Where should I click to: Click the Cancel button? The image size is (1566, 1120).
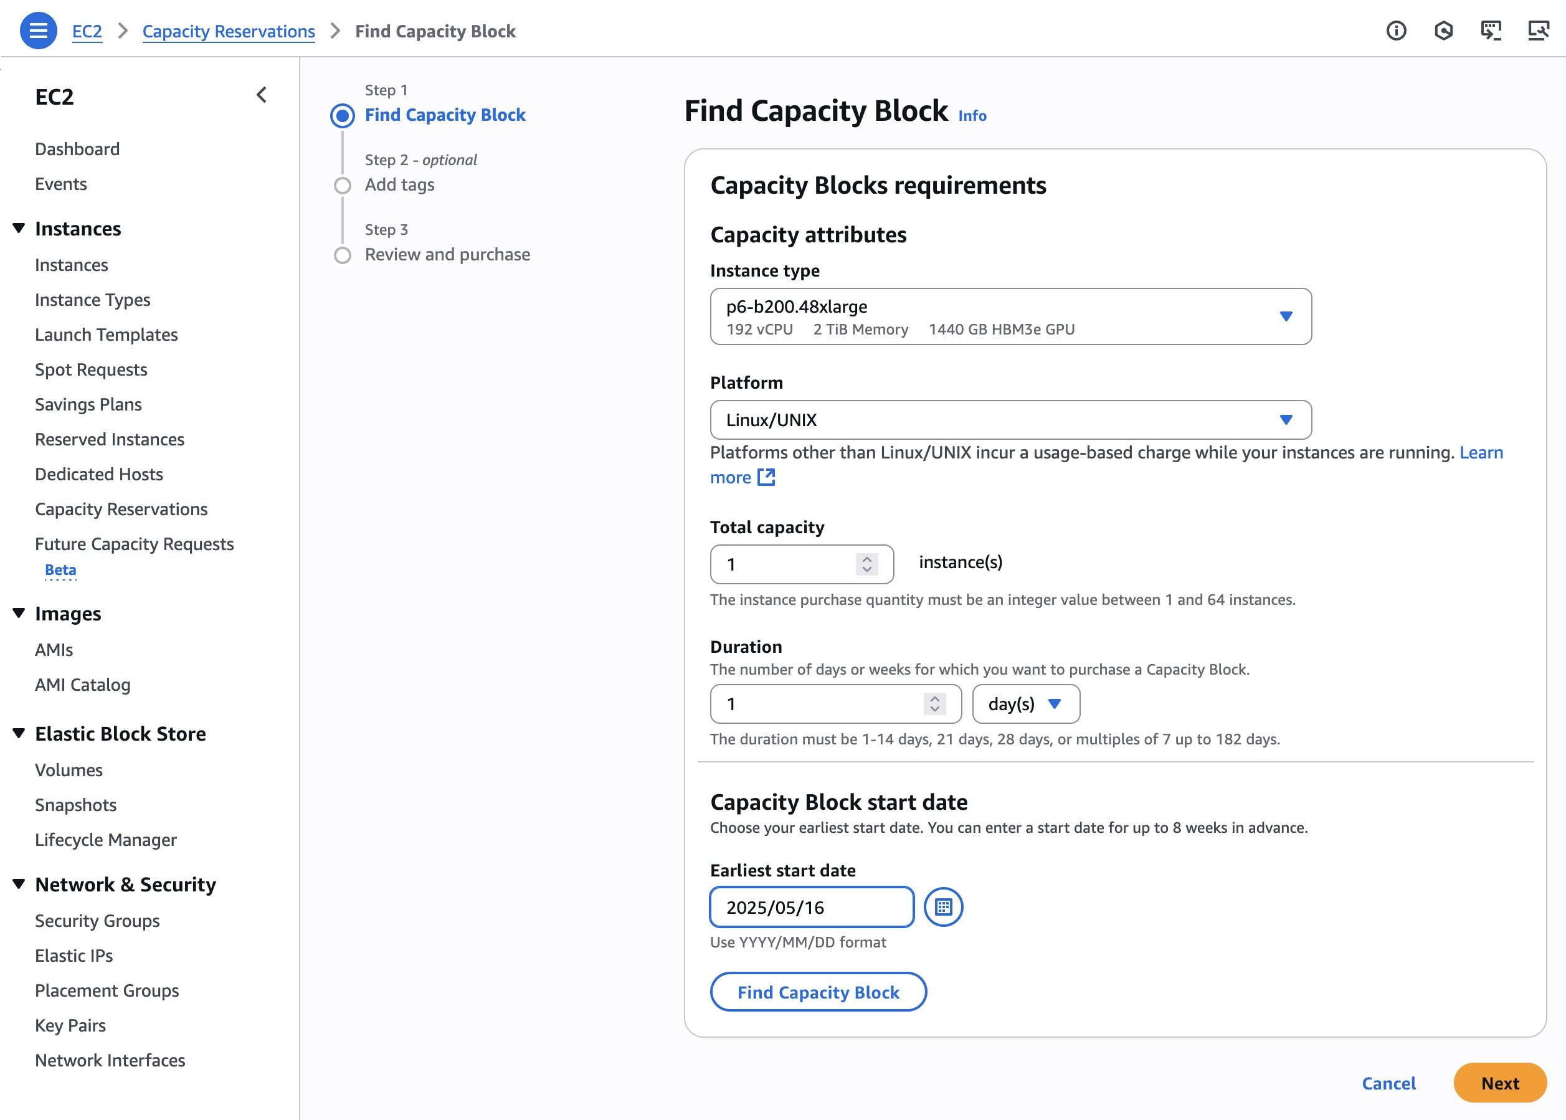1388,1083
